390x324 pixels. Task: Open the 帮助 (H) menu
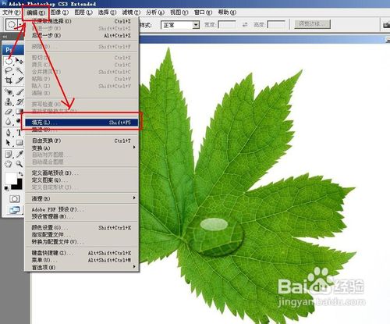click(227, 12)
